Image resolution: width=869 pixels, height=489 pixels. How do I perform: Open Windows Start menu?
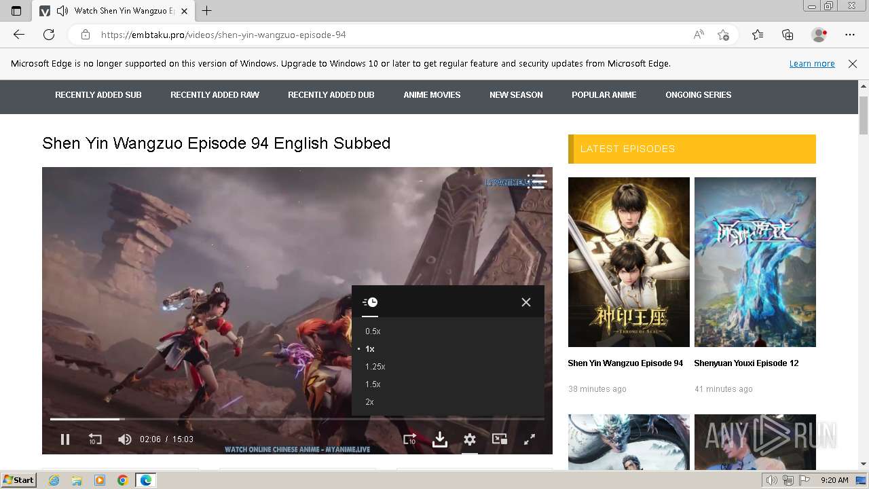coord(19,480)
